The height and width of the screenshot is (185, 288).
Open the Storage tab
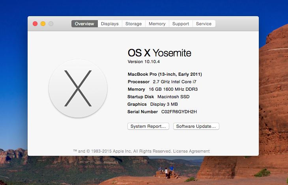pyautogui.click(x=133, y=24)
